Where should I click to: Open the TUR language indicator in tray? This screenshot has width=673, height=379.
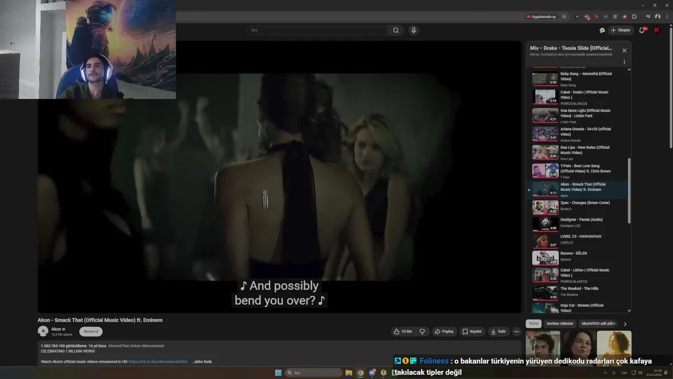coord(624,373)
